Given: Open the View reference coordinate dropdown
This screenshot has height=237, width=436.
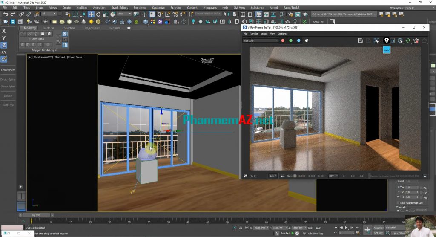Looking at the screenshot, I should coord(124,14).
